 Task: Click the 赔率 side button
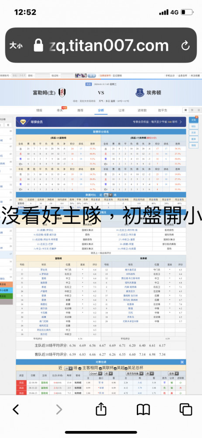point(193,139)
